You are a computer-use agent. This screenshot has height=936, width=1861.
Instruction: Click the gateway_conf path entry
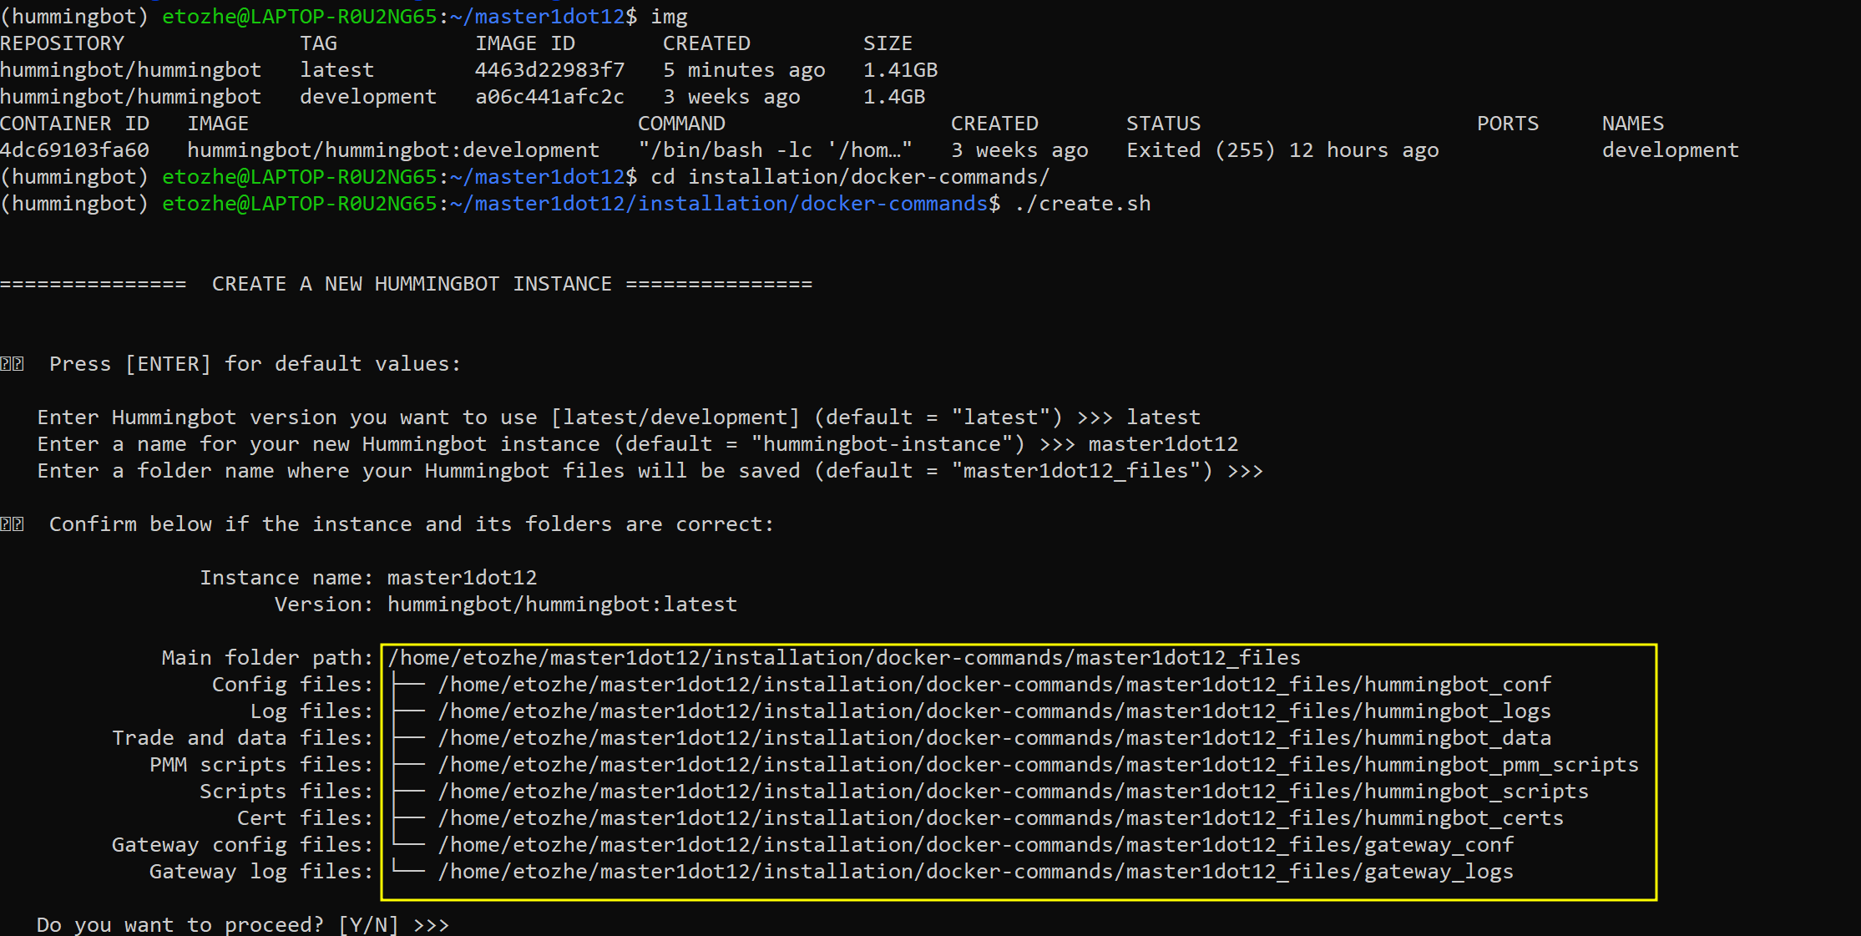click(x=975, y=844)
